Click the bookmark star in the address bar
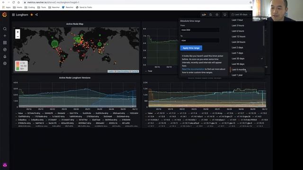Image resolution: width=303 pixels, height=170 pixels. point(250,2)
